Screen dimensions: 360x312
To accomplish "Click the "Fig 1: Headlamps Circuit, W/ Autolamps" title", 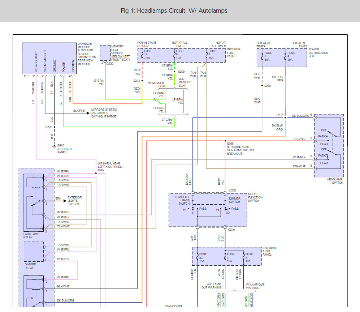I will (x=174, y=10).
